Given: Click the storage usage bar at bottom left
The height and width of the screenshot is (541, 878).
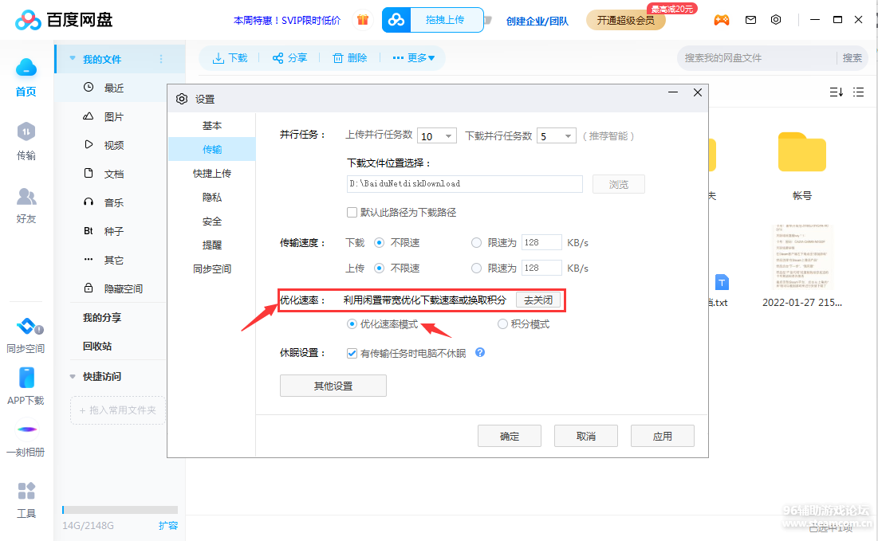Looking at the screenshot, I should pyautogui.click(x=120, y=510).
